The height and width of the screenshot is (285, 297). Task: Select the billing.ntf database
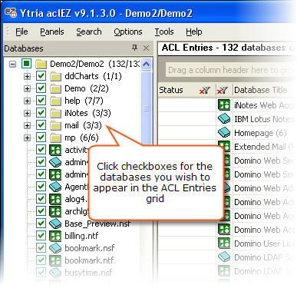click(81, 236)
